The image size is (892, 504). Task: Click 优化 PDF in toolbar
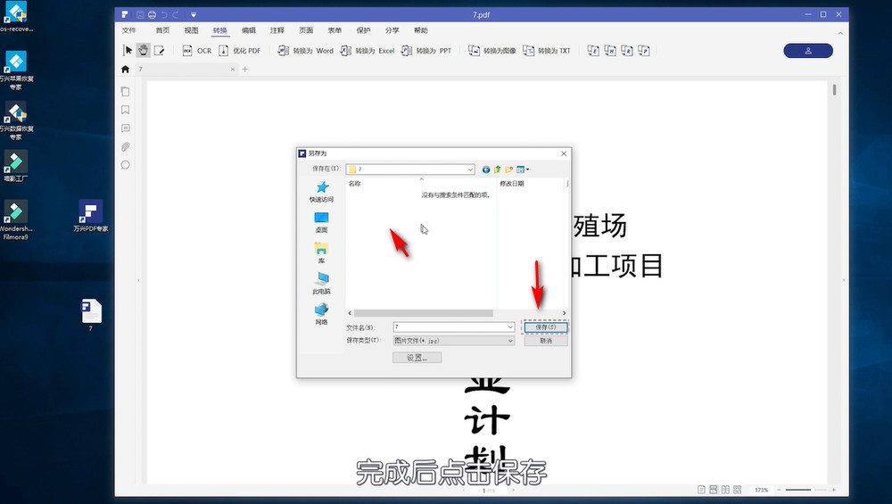(x=240, y=51)
